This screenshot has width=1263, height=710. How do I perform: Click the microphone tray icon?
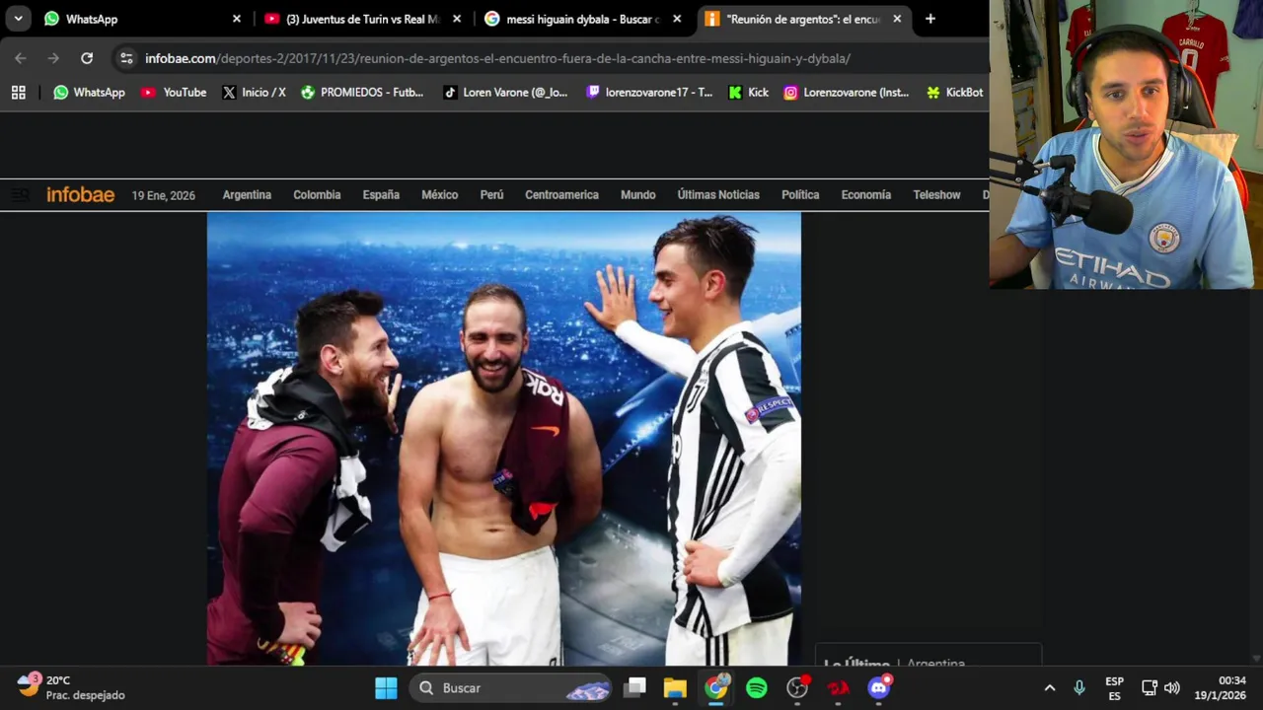[x=1079, y=688]
